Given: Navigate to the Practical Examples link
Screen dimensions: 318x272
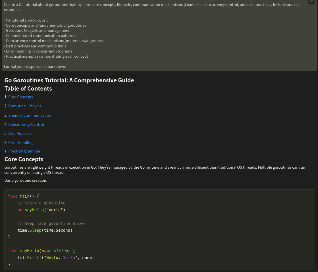Looking at the screenshot, I should coord(24,151).
